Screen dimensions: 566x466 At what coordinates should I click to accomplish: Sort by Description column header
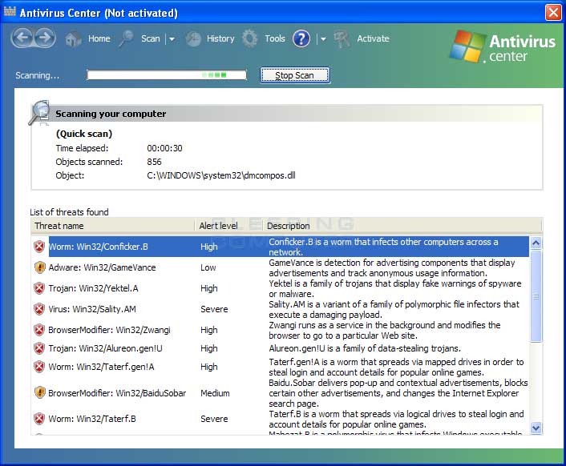402,226
